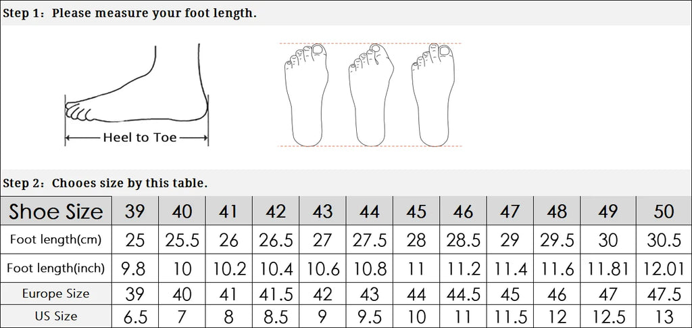
Task: Click the 6.5 US size cell
Action: tap(135, 317)
